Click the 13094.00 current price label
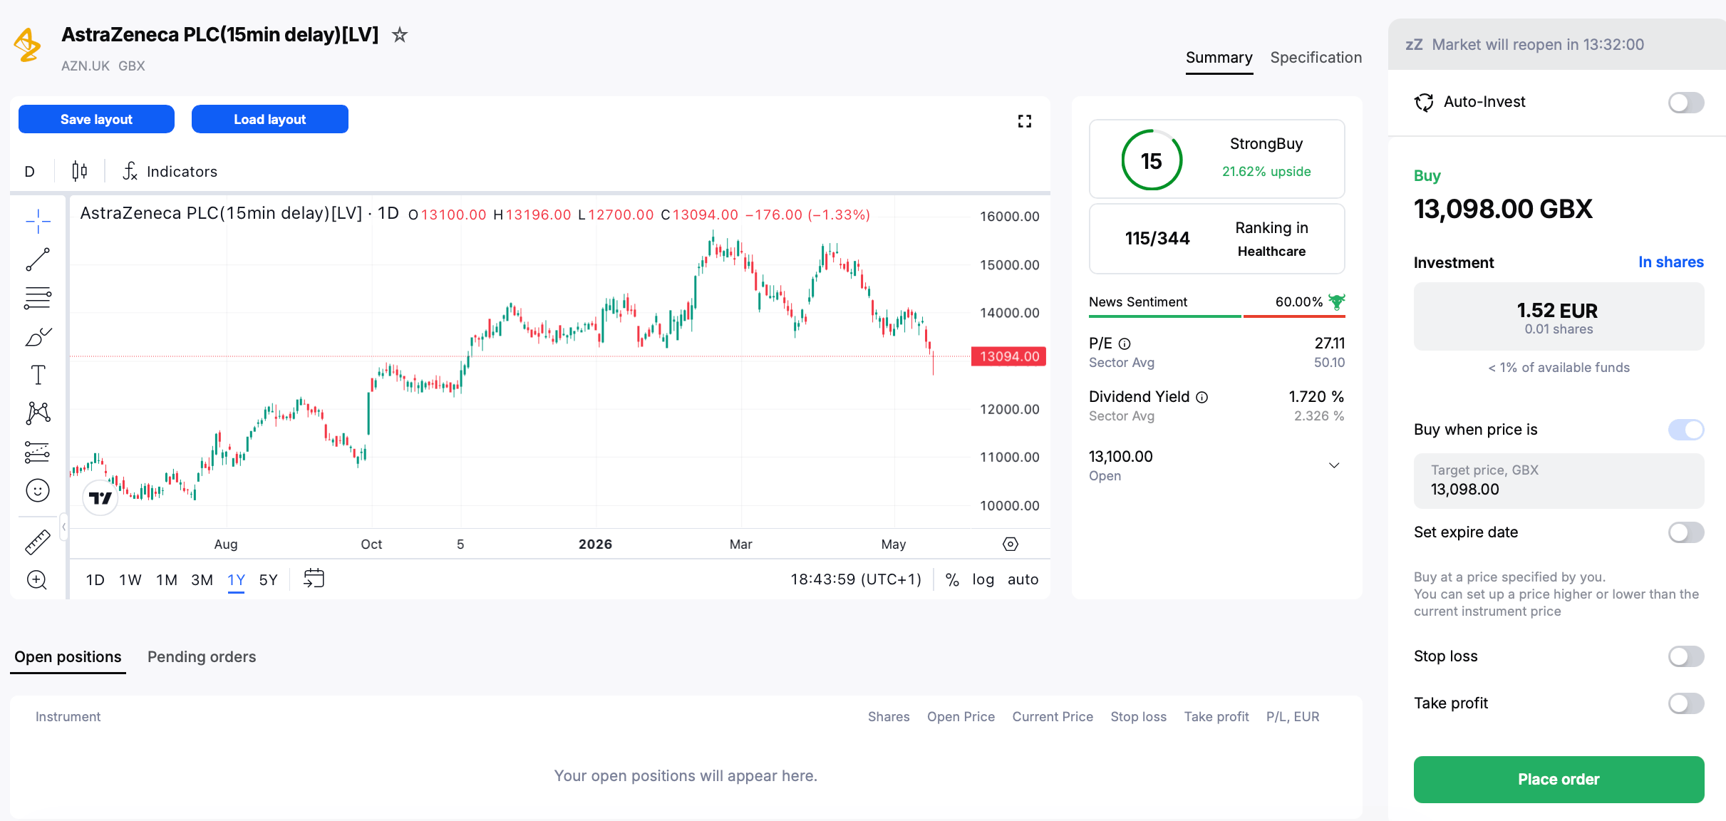Image resolution: width=1726 pixels, height=821 pixels. [x=1009, y=356]
